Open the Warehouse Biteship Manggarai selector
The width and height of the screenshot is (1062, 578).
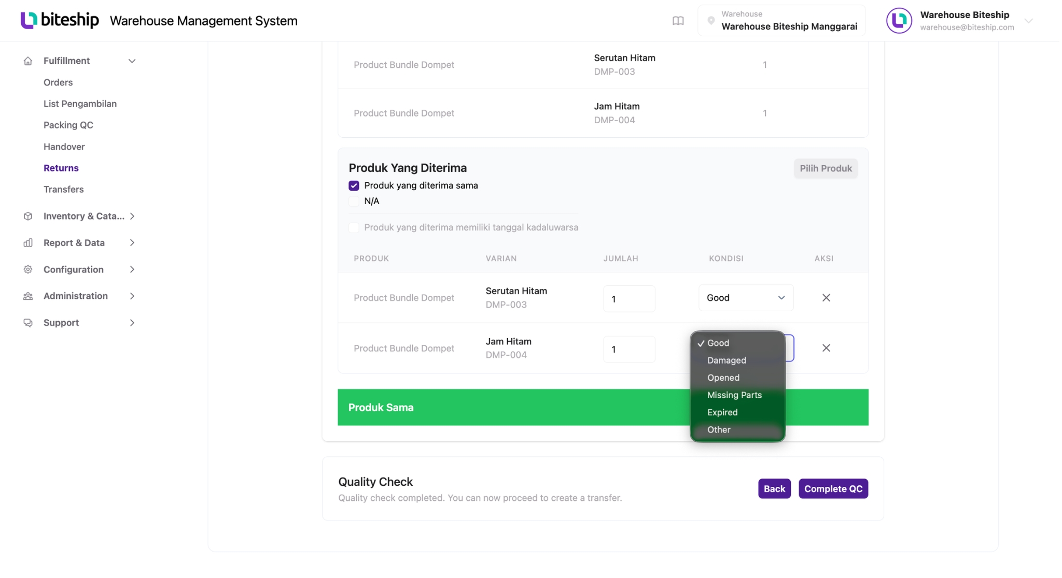(x=781, y=21)
